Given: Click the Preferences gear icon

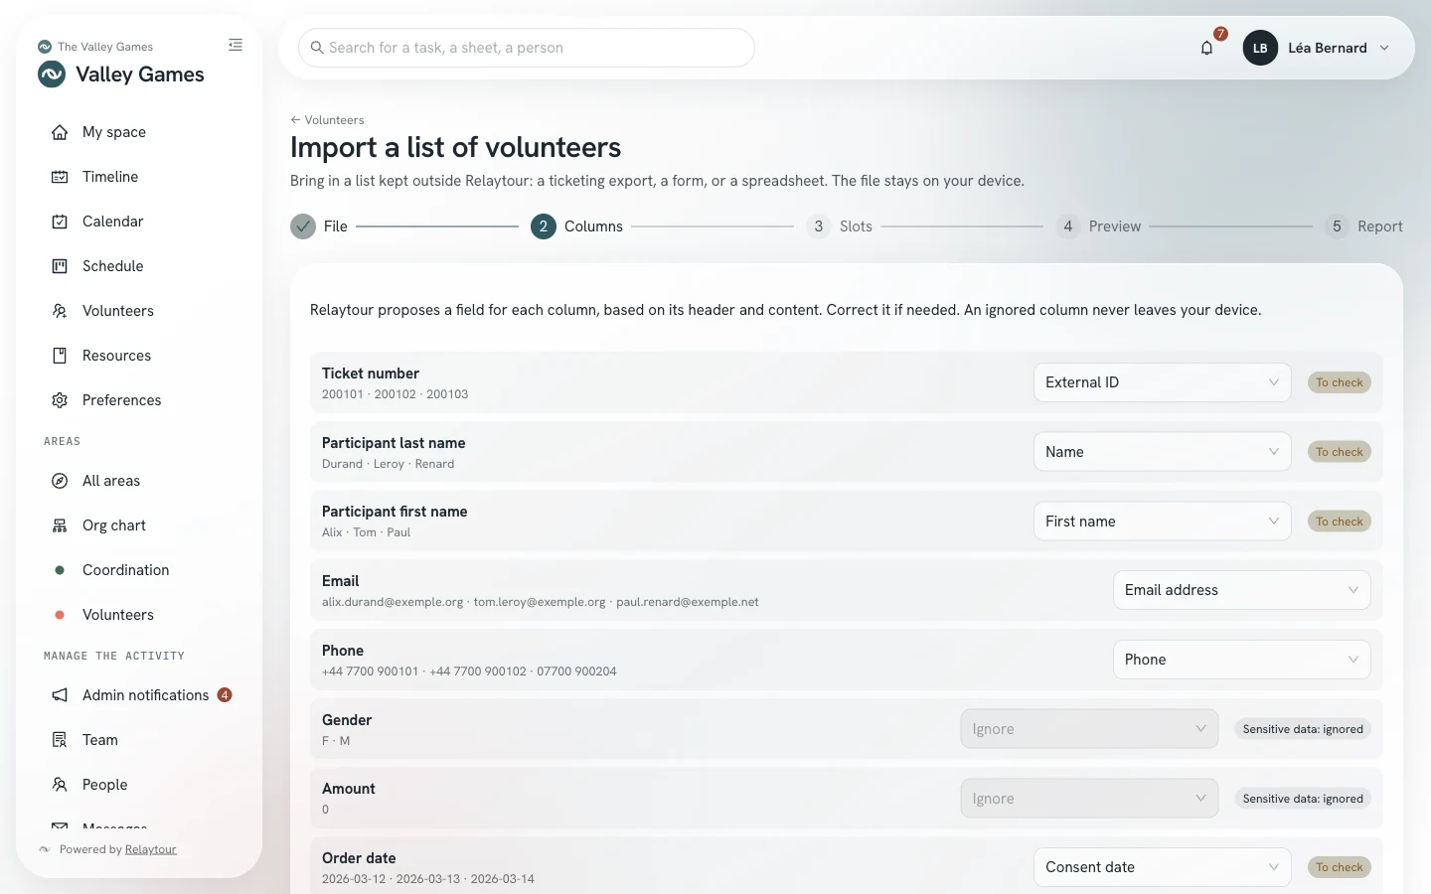Looking at the screenshot, I should coord(60,400).
